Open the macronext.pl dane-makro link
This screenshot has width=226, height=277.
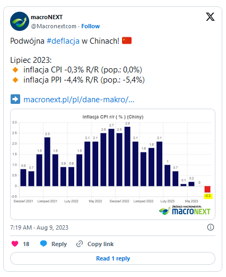pyautogui.click(x=79, y=100)
